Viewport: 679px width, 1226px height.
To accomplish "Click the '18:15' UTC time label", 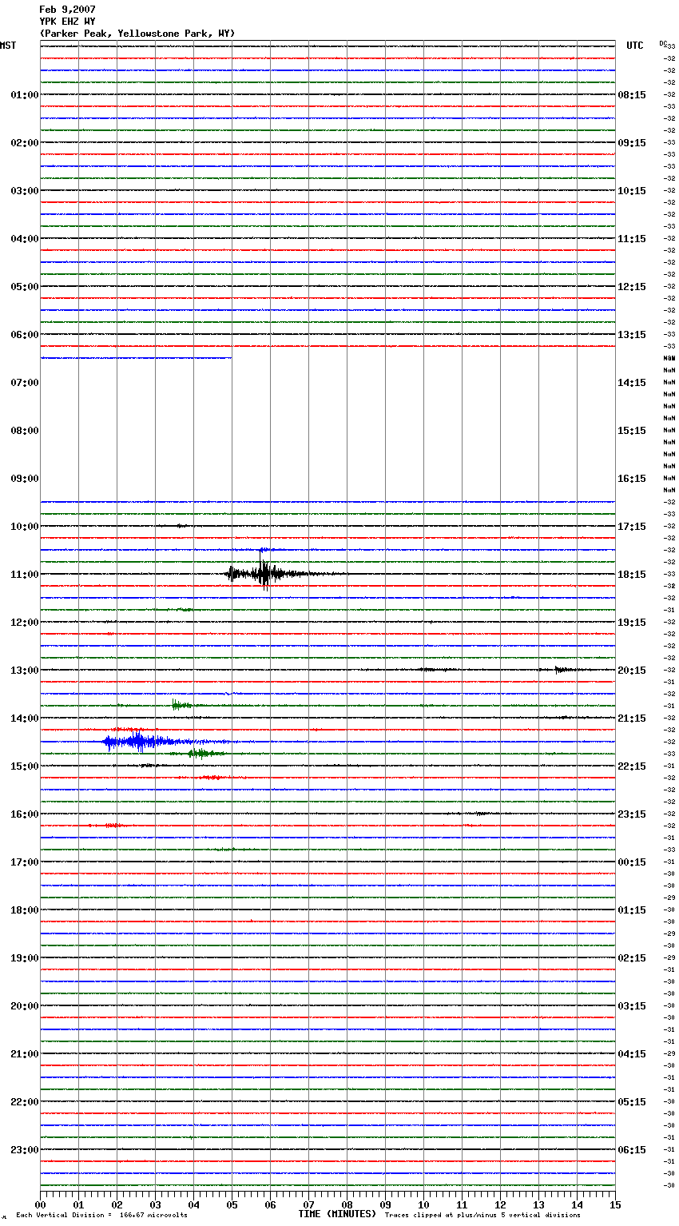I will (x=632, y=575).
